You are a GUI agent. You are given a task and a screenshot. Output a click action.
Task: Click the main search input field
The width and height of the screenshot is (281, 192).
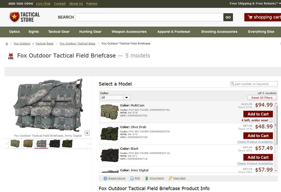[x=149, y=17]
